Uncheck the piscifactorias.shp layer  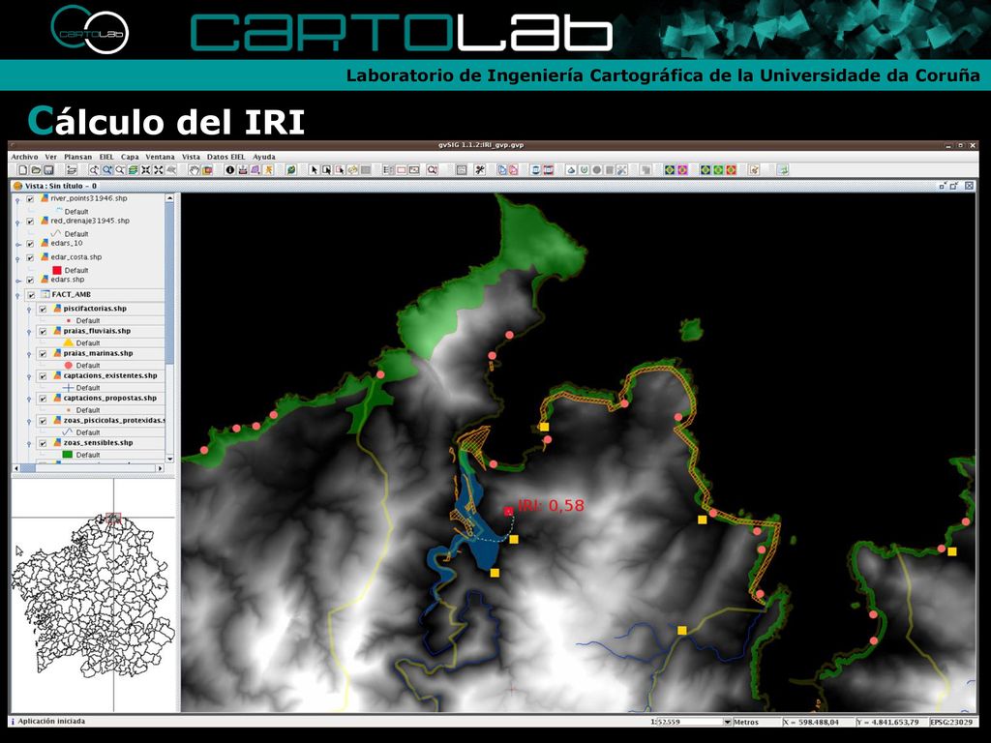[43, 310]
